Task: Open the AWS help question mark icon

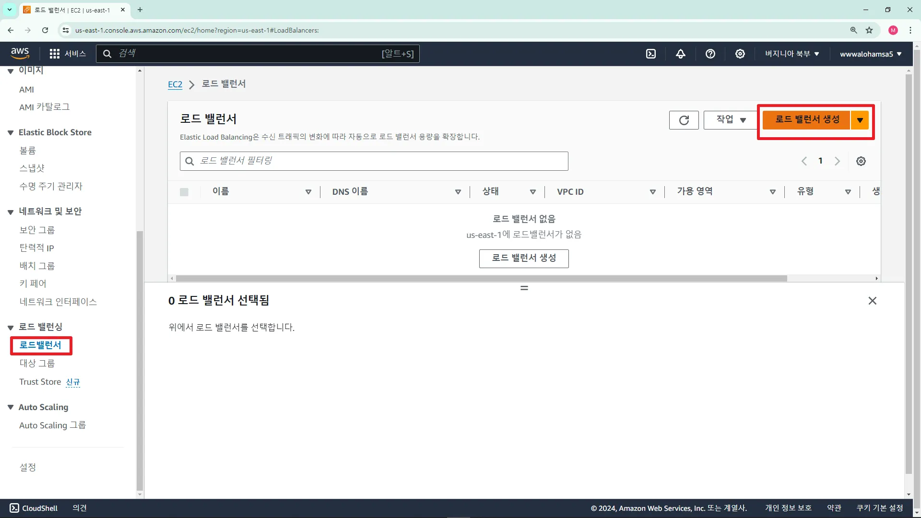Action: [x=710, y=54]
